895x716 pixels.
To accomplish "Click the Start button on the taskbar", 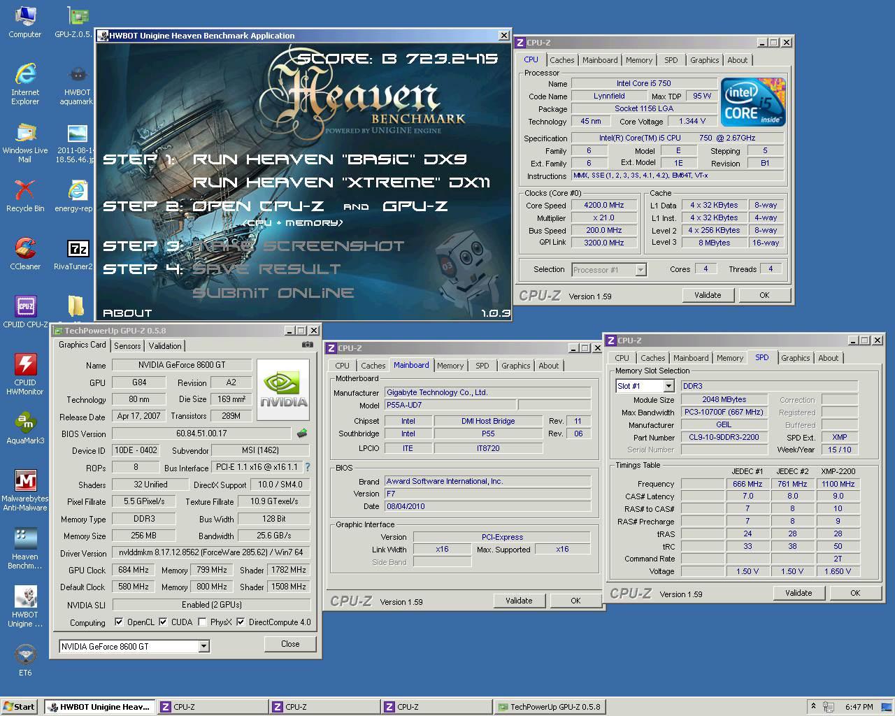I will [20, 706].
